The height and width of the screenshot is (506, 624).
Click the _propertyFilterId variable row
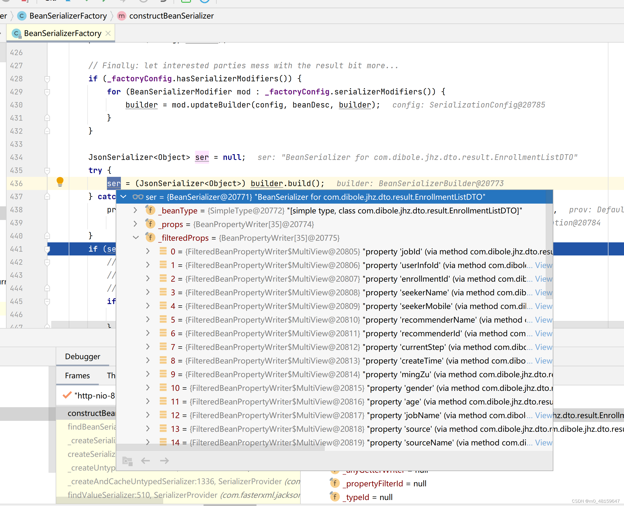point(379,484)
